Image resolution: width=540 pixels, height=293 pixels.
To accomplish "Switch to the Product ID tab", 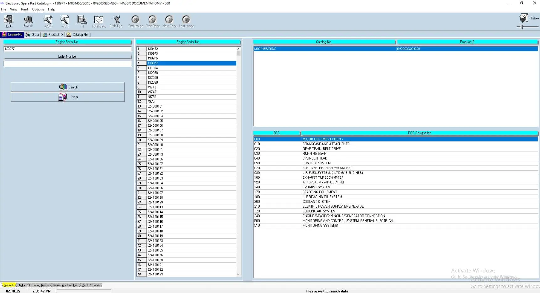I will pyautogui.click(x=53, y=35).
